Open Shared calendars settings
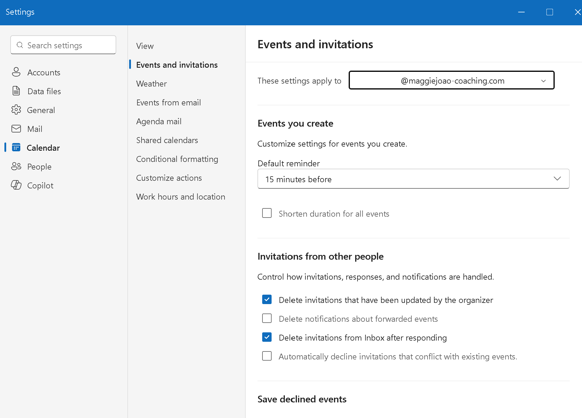 point(167,140)
